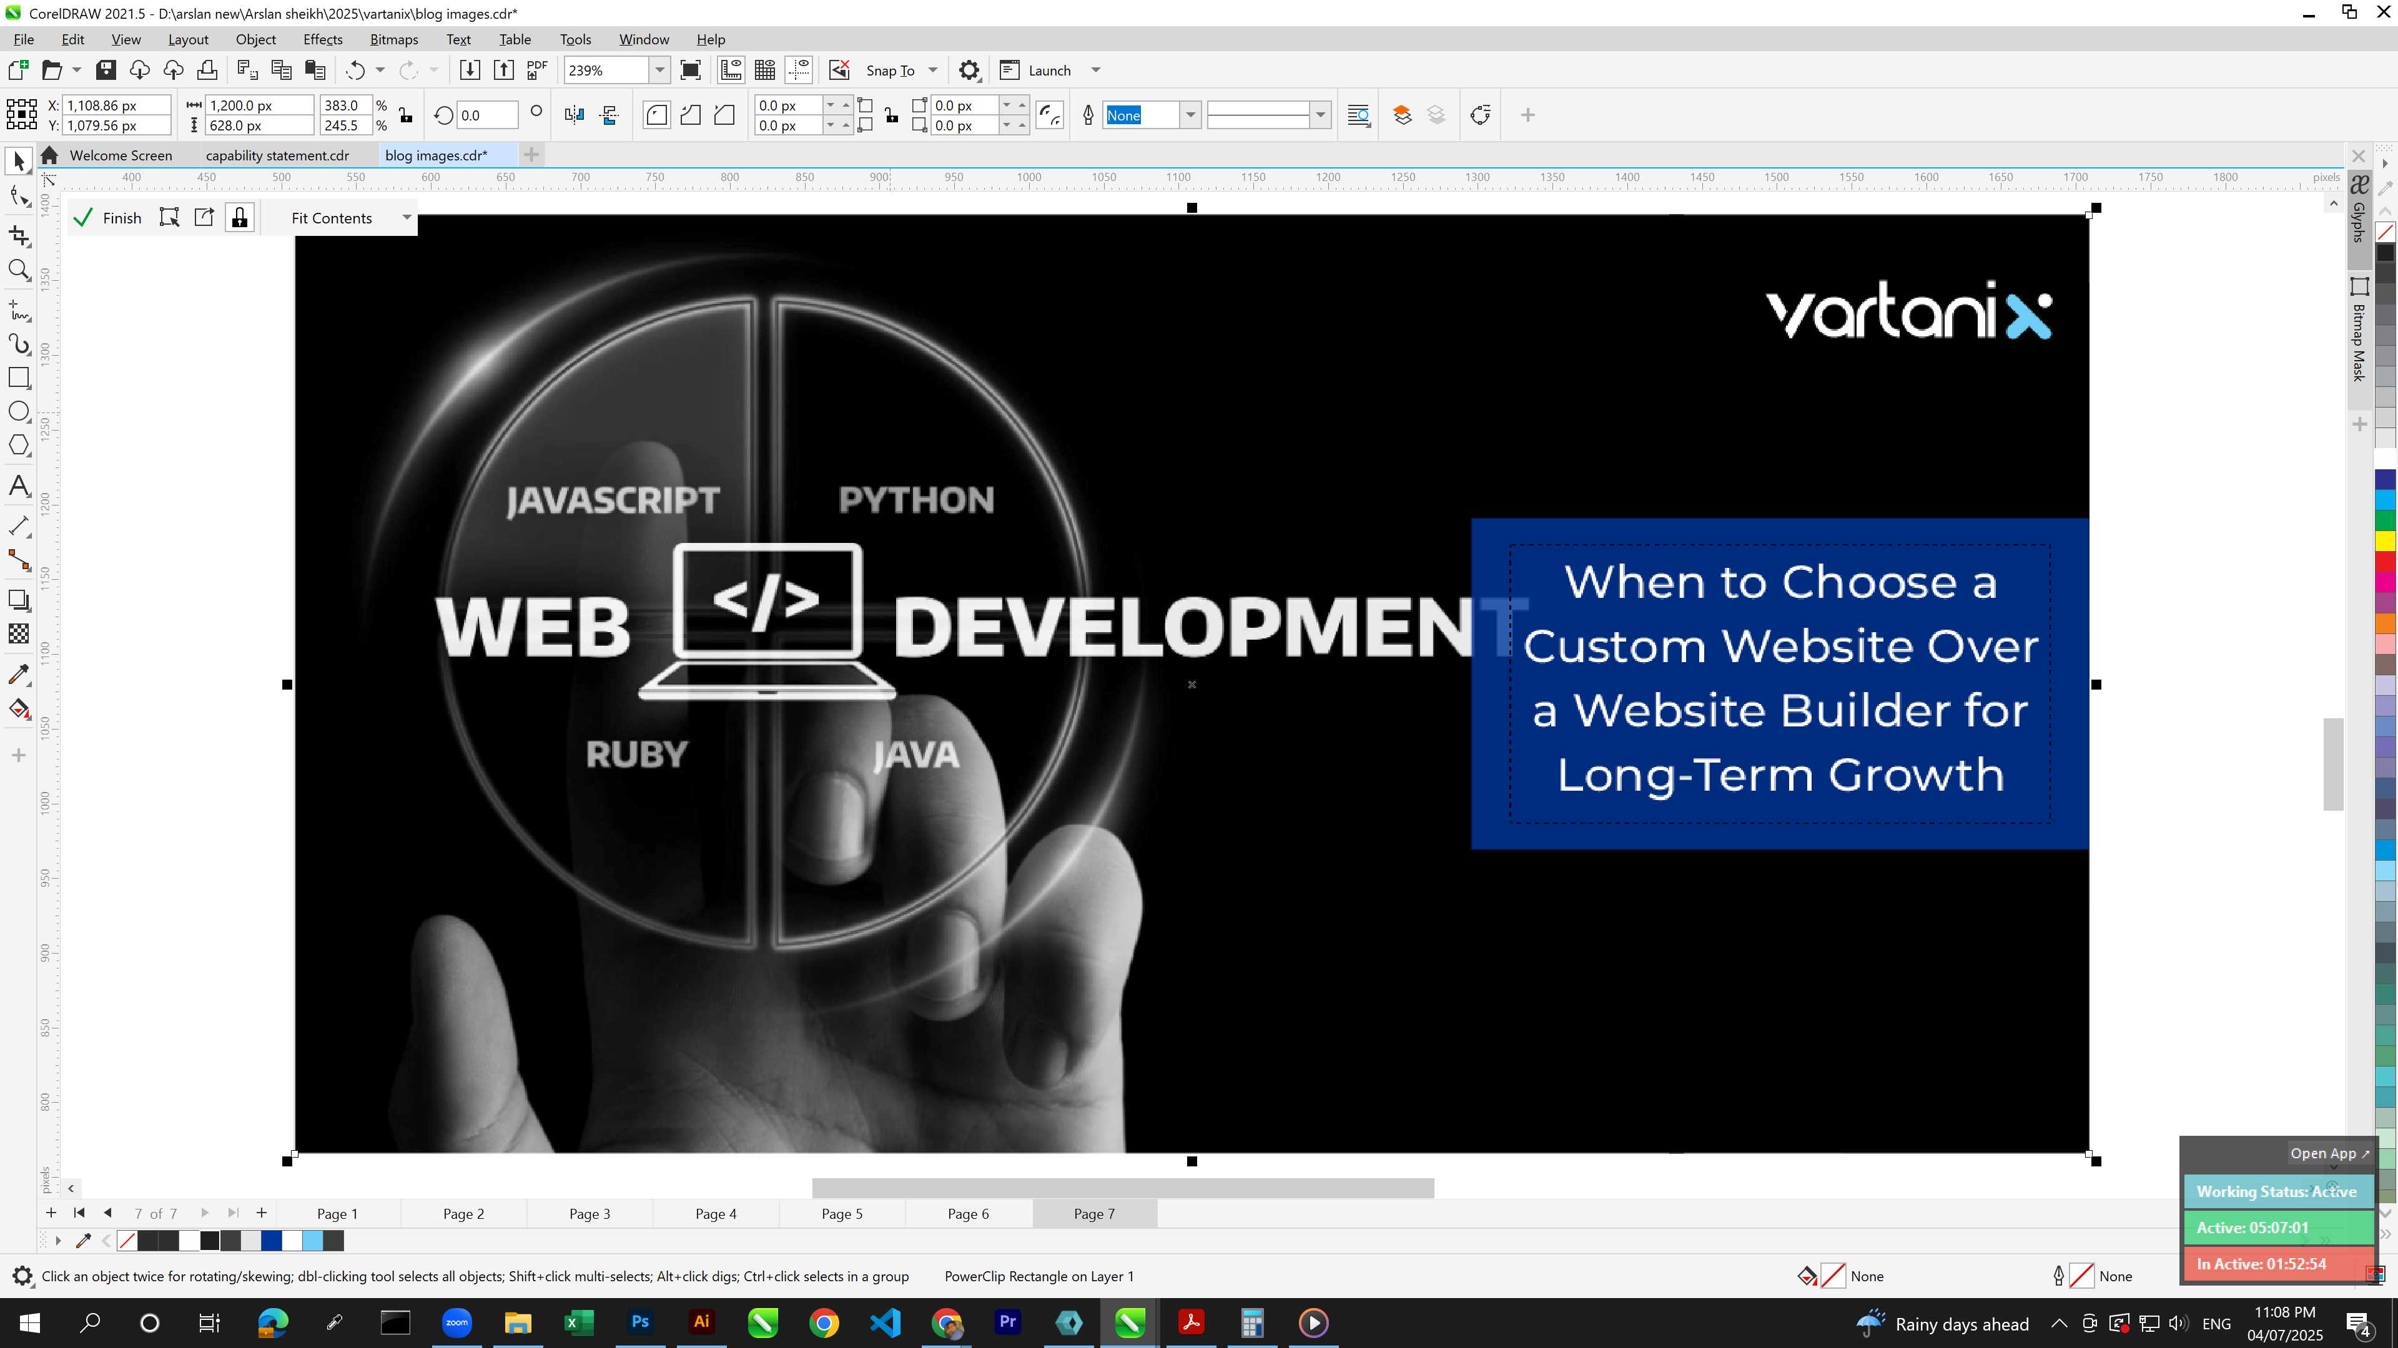Image resolution: width=2398 pixels, height=1348 pixels.
Task: Go to Page 3 tab
Action: [590, 1213]
